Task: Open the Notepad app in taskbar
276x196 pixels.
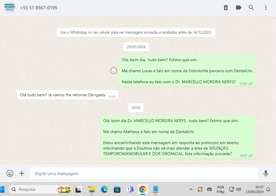Action: point(156,189)
